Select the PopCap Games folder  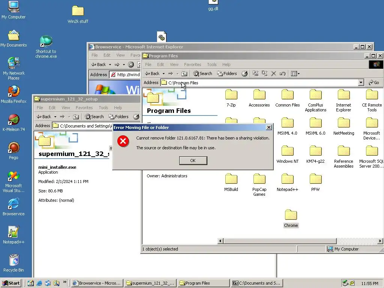pyautogui.click(x=259, y=185)
